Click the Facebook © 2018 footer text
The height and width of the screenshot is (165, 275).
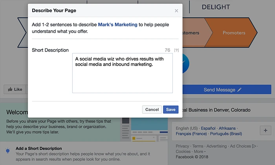pyautogui.click(x=192, y=157)
